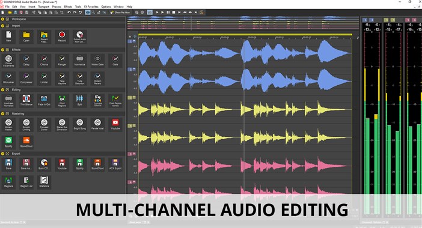Open the Statistics tool icon

click(44, 182)
